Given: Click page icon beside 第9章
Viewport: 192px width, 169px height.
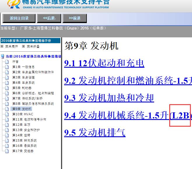Looking at the screenshot, I should coord(7,109).
